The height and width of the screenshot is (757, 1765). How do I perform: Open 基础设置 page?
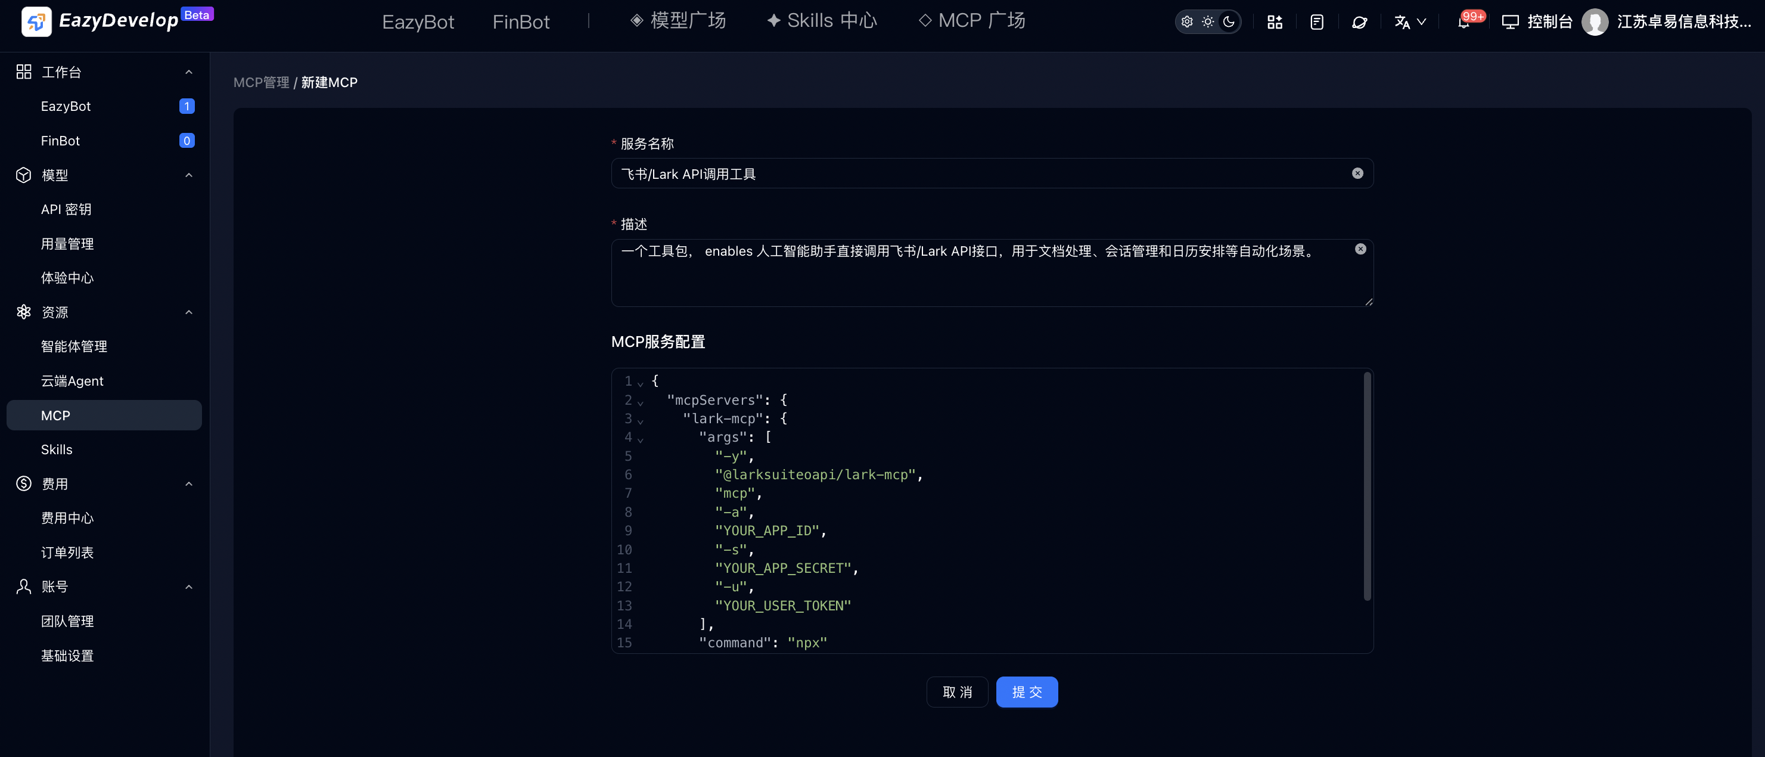pos(67,656)
